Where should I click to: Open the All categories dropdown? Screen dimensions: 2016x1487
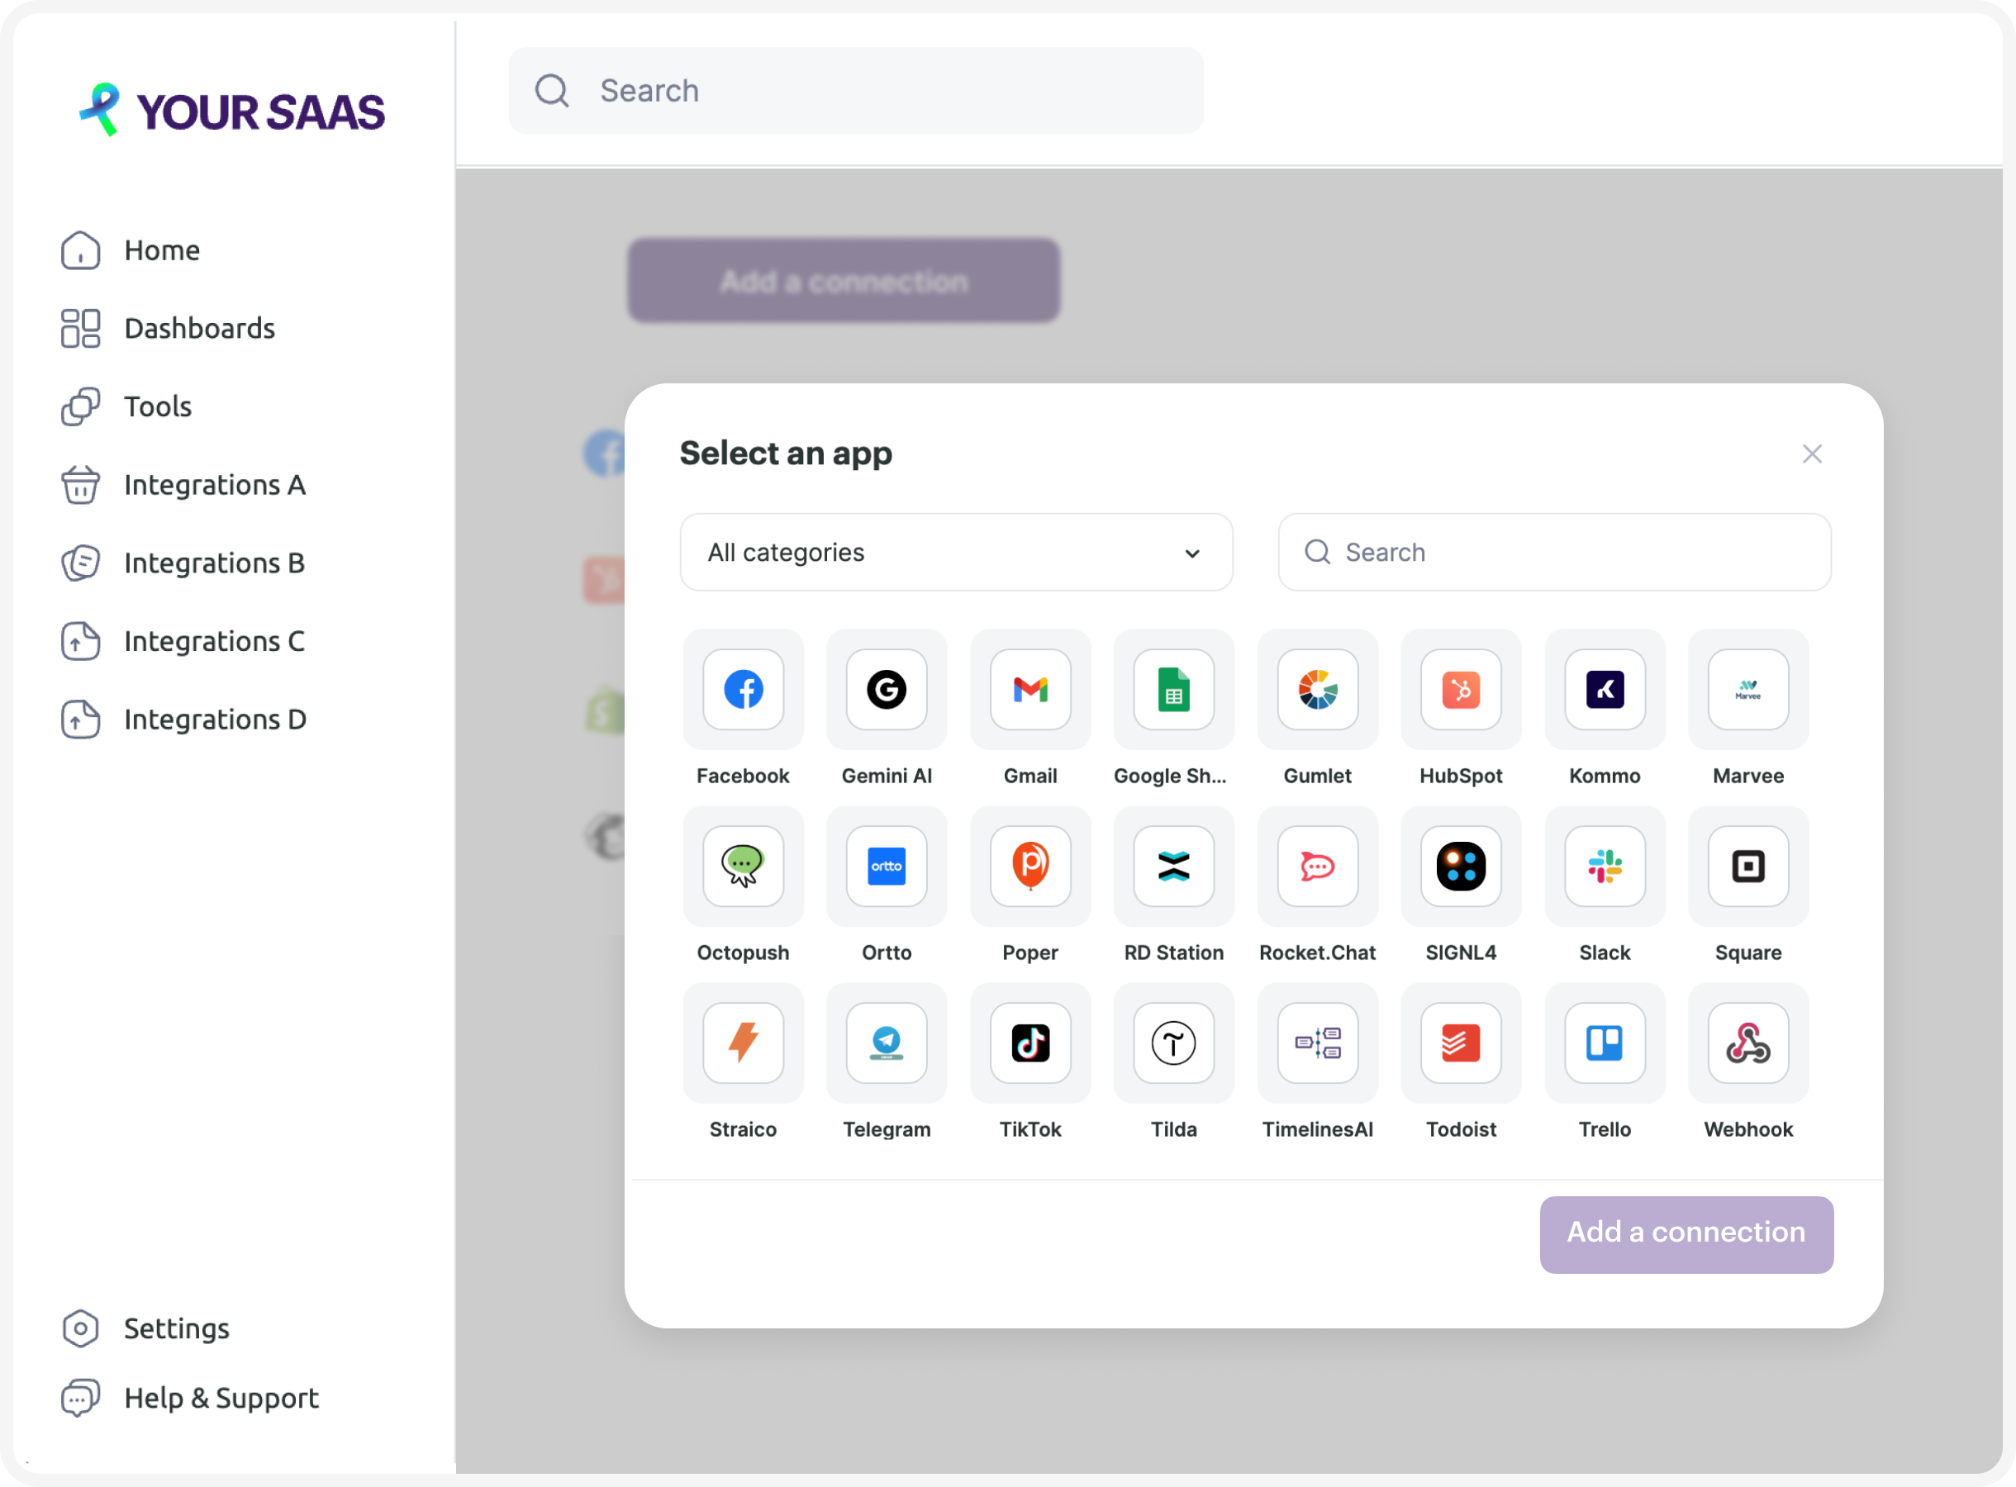point(956,552)
